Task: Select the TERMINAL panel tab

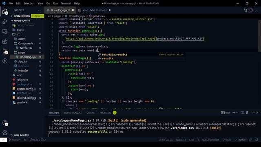Action: [x=54, y=113]
